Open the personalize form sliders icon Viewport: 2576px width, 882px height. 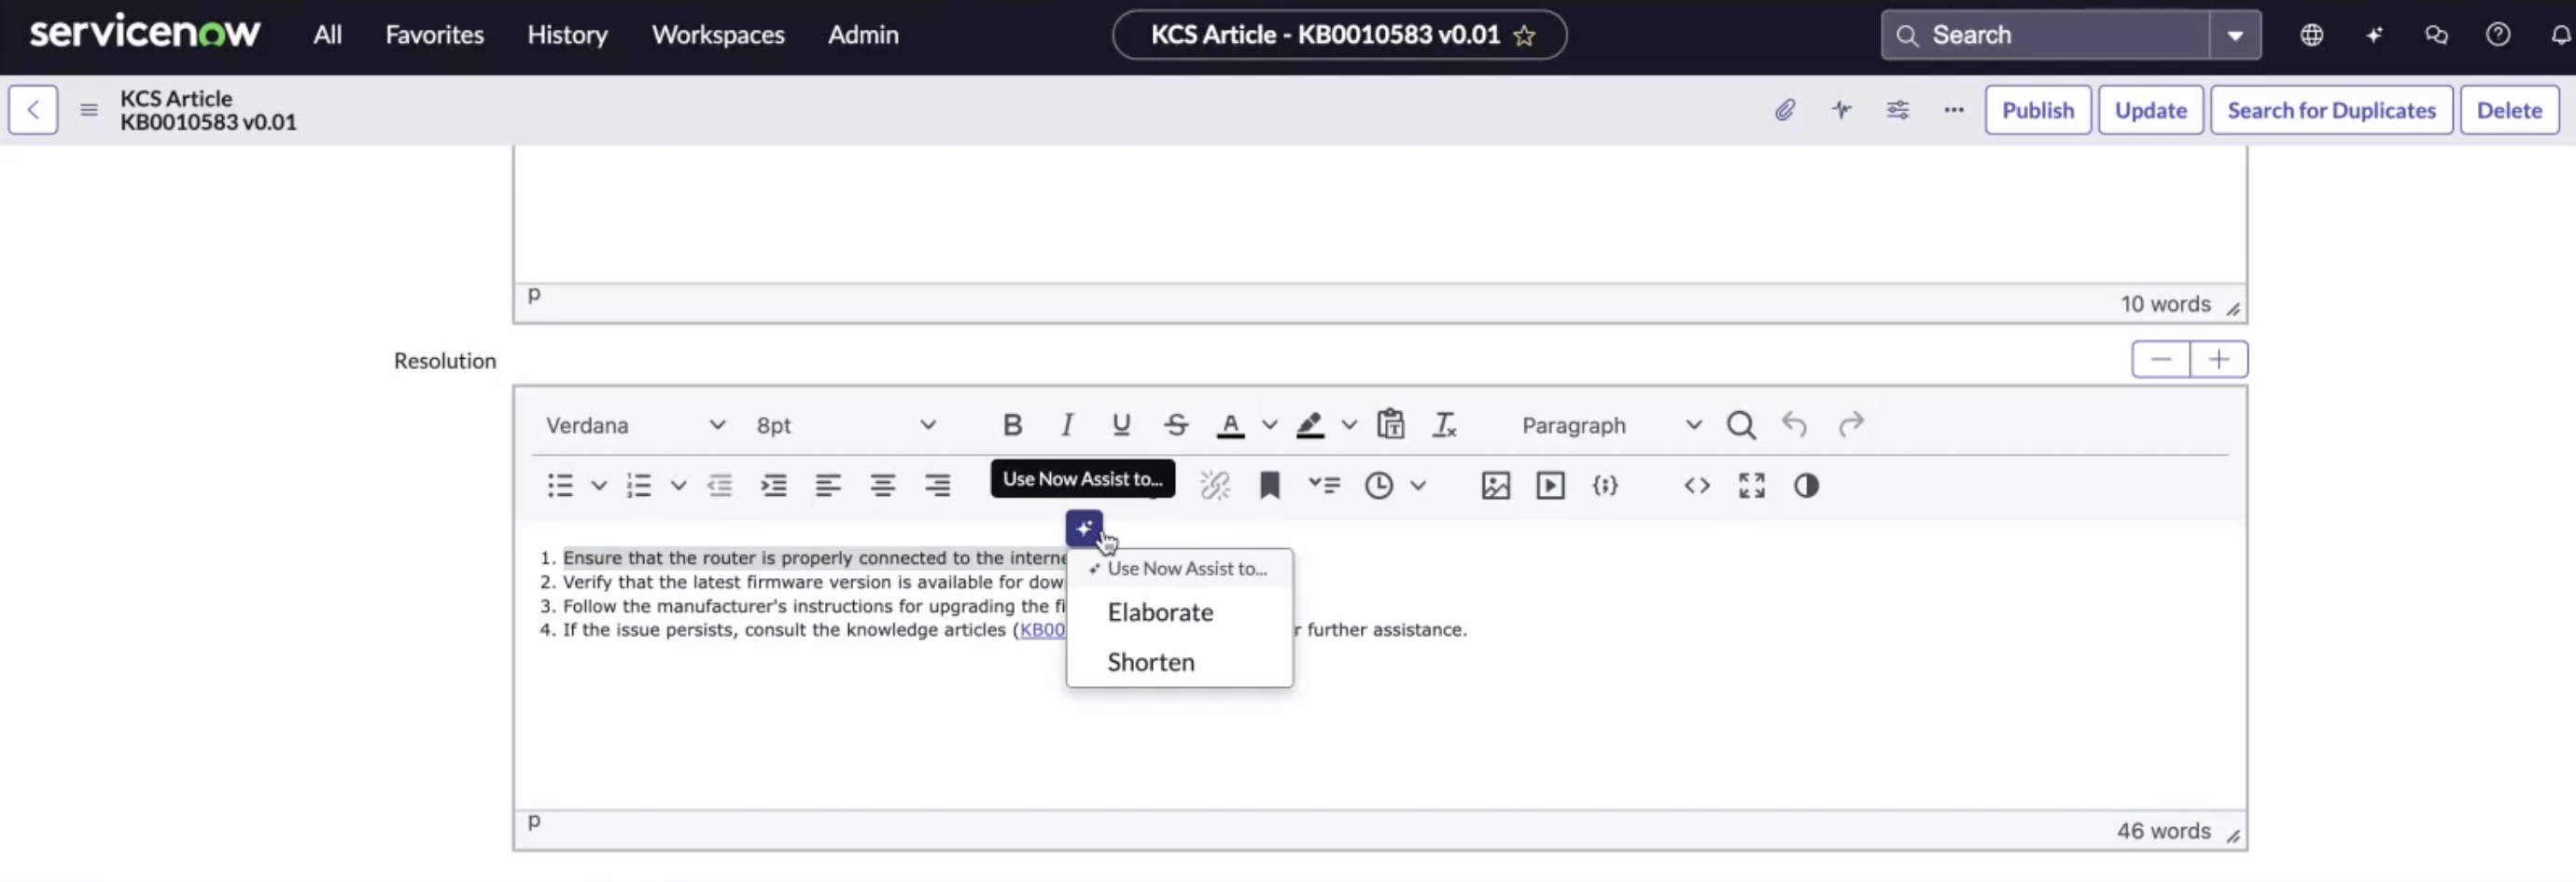coord(1897,110)
